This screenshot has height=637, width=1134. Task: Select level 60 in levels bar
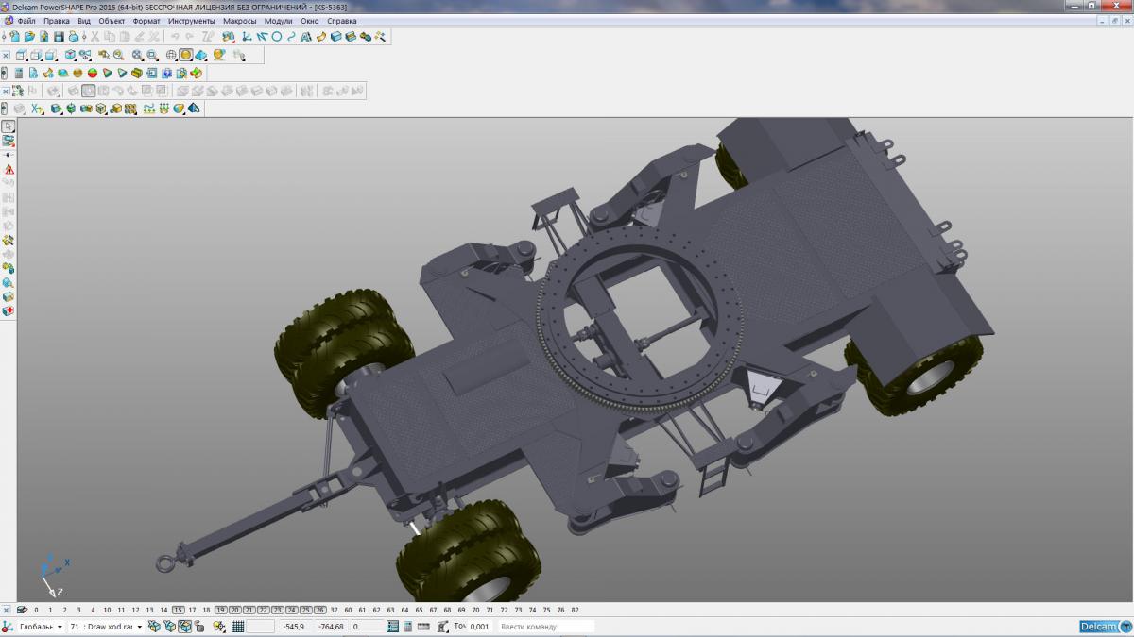(x=348, y=610)
